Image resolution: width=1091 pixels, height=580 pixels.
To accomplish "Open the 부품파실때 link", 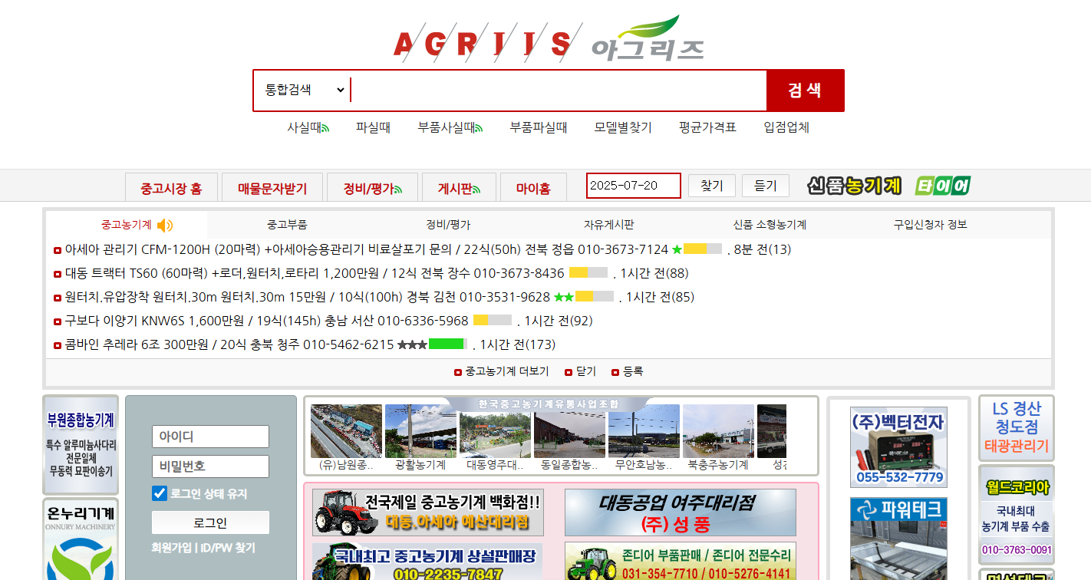I will pyautogui.click(x=539, y=127).
